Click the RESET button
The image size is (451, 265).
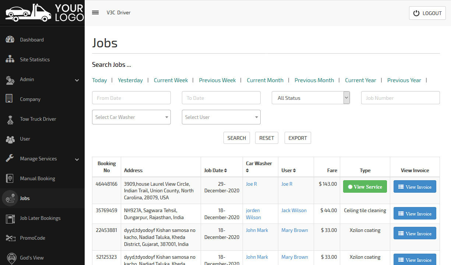267,138
